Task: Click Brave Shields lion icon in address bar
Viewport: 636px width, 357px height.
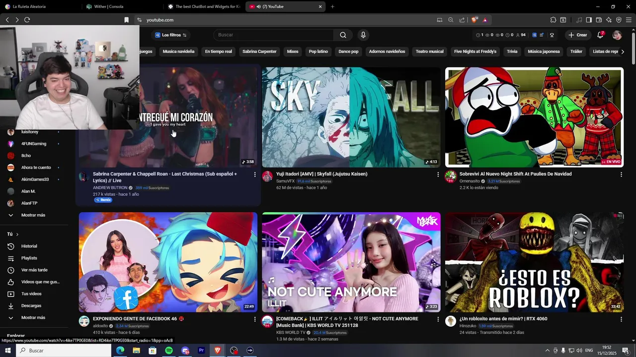Action: 475,20
